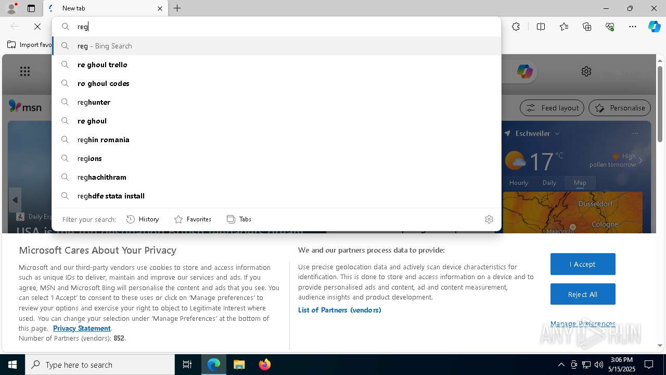Open the Extensions puzzle icon
This screenshot has width=666, height=375.
(516, 27)
